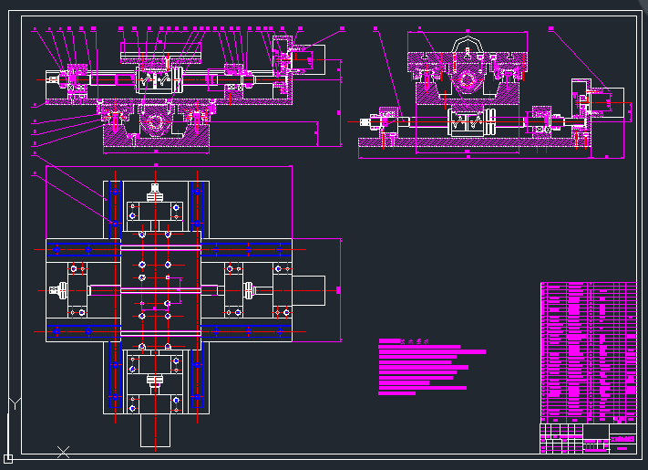Select the left blue guide rail in the plan view
This screenshot has width=648, height=470.
(114, 210)
